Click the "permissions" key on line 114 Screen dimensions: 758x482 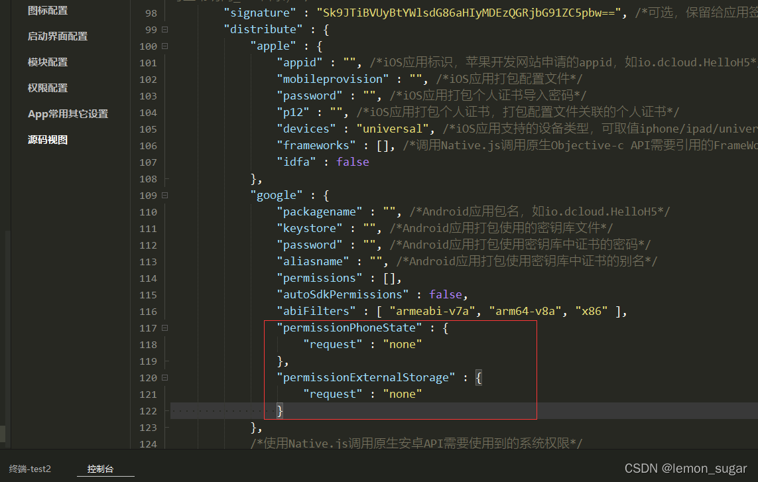tap(320, 278)
